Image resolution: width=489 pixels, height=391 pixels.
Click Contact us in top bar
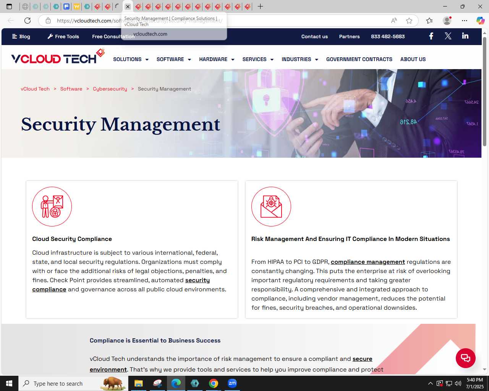pyautogui.click(x=314, y=36)
